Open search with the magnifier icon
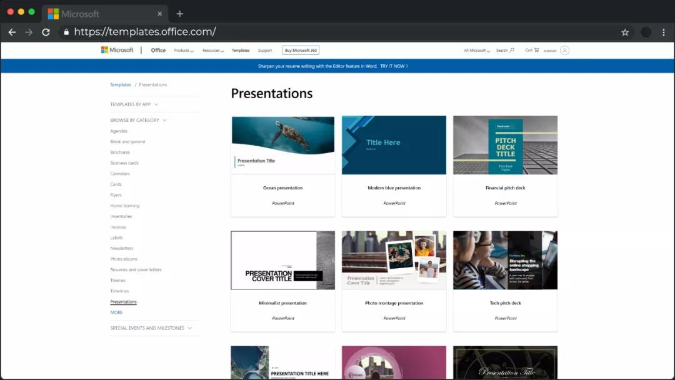The height and width of the screenshot is (380, 675). (x=512, y=50)
